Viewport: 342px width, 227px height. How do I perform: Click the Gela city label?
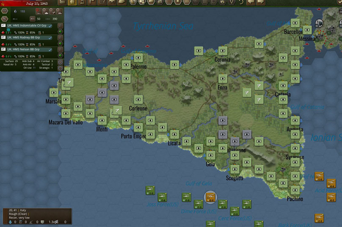coord(210,164)
